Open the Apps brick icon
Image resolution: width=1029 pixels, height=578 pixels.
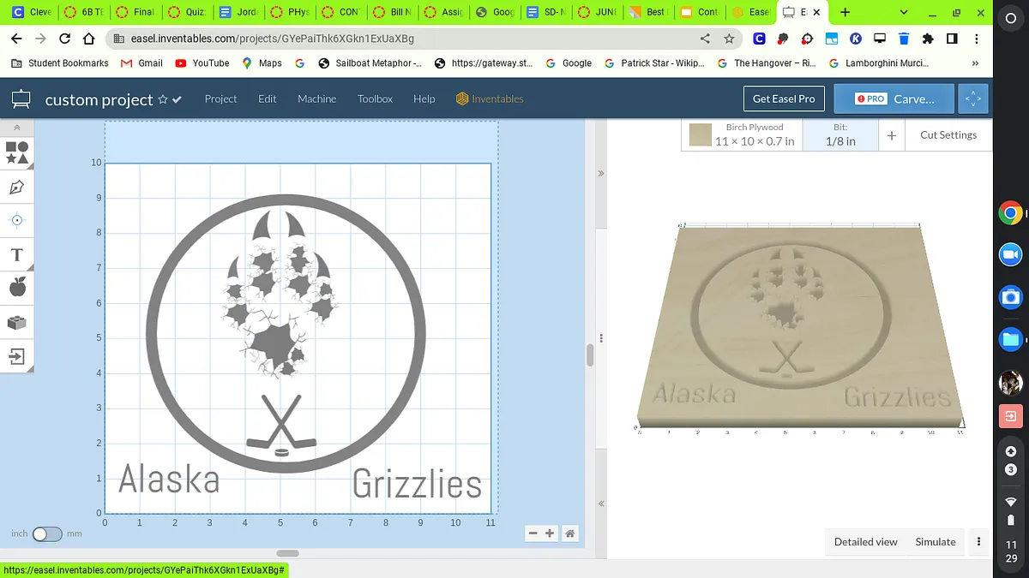click(17, 322)
